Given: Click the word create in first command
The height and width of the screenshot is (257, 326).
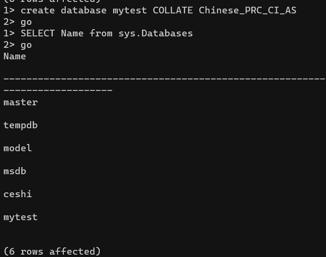Looking at the screenshot, I should click(x=37, y=11).
